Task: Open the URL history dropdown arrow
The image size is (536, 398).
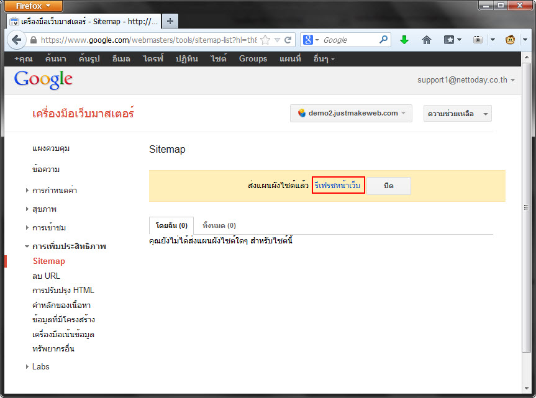Action: 277,40
